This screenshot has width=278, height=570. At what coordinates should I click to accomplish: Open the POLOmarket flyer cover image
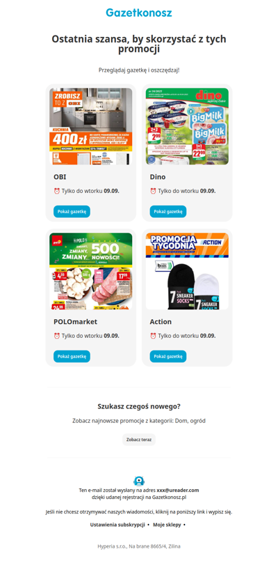pos(90,271)
